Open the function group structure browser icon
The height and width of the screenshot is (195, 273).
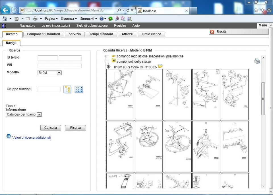pos(67,89)
